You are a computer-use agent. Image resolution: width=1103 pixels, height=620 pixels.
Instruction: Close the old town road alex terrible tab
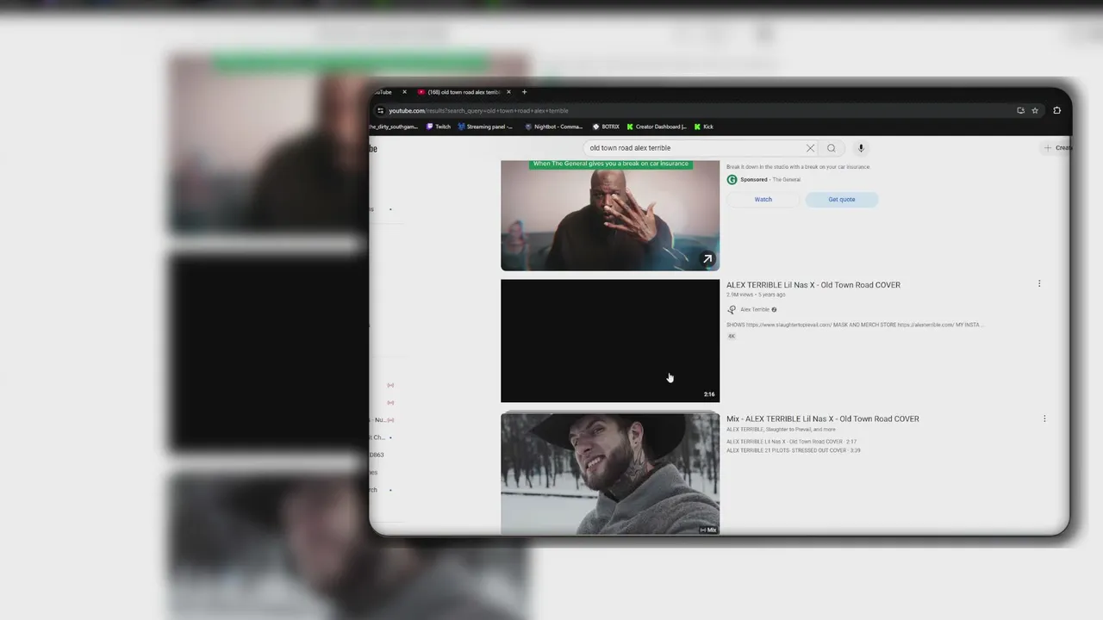508,92
